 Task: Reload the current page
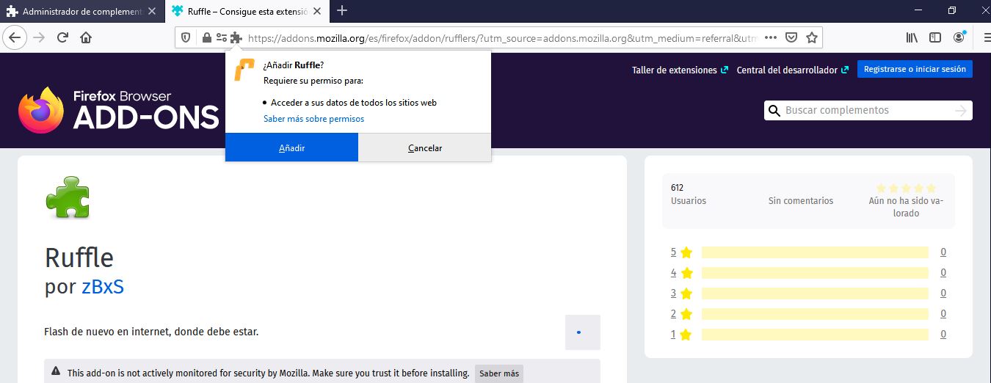click(62, 37)
